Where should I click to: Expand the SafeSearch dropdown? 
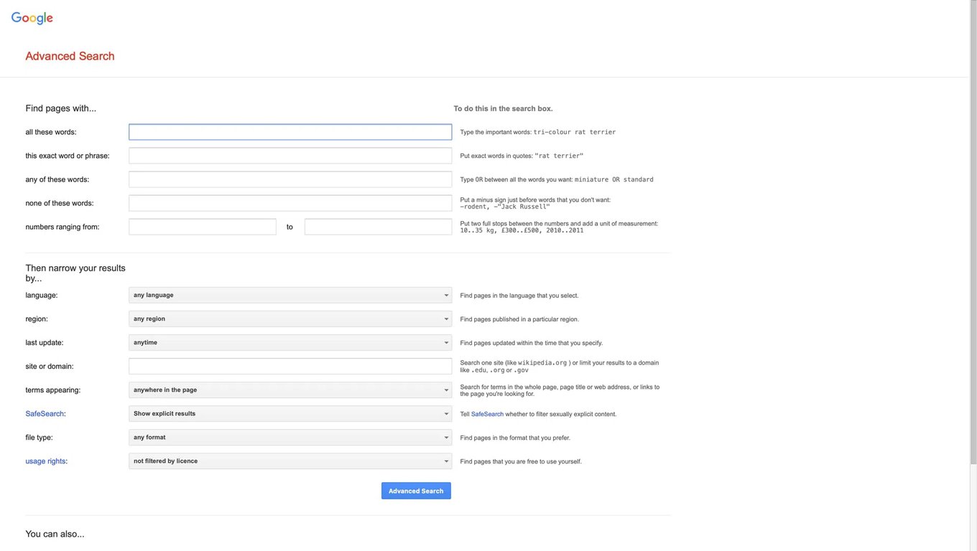290,413
